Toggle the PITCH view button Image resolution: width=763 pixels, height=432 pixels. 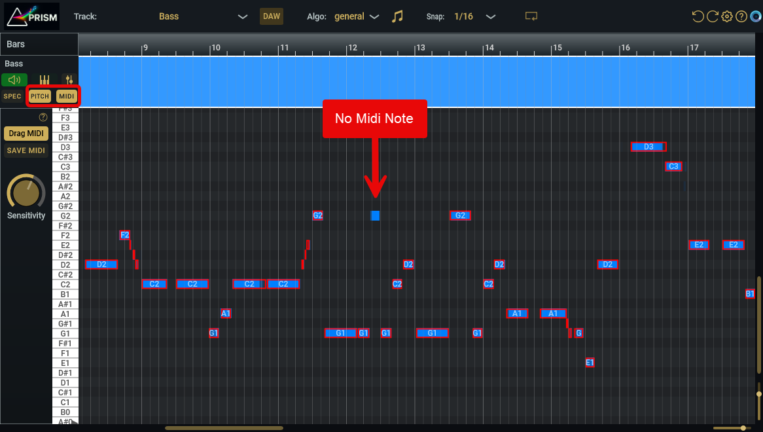pos(40,96)
